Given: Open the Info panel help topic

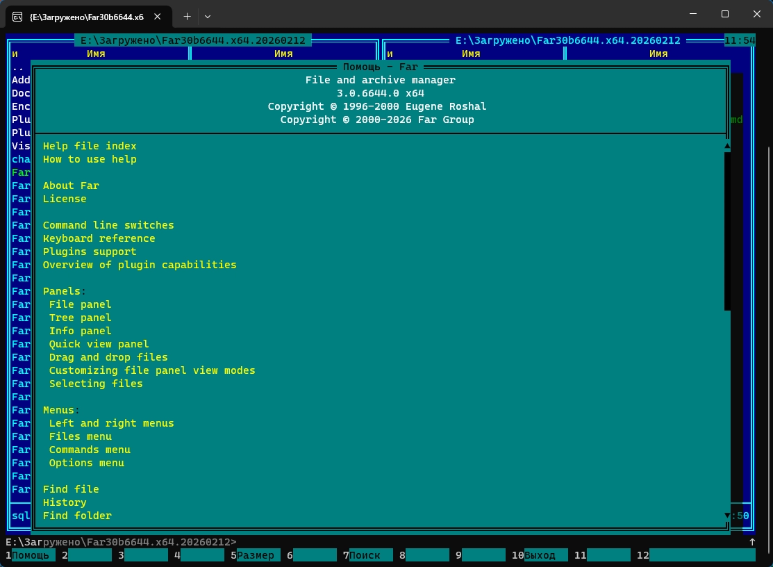Looking at the screenshot, I should pyautogui.click(x=80, y=331).
